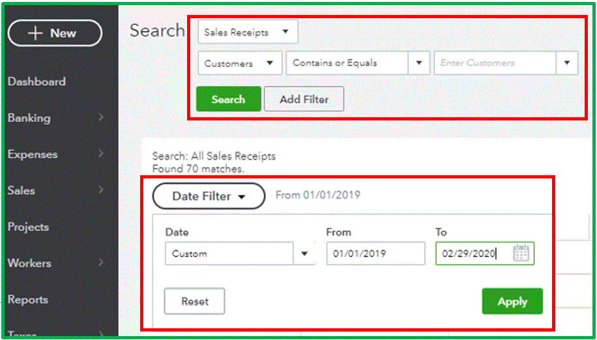Click the calendar icon in To field
This screenshot has width=597, height=340.
(x=521, y=254)
